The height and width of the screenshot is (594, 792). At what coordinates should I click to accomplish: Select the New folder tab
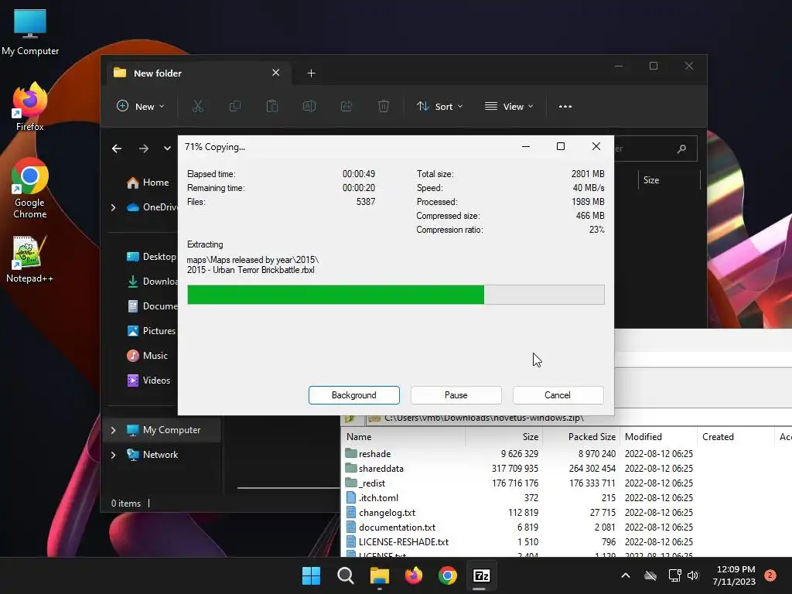tap(197, 73)
